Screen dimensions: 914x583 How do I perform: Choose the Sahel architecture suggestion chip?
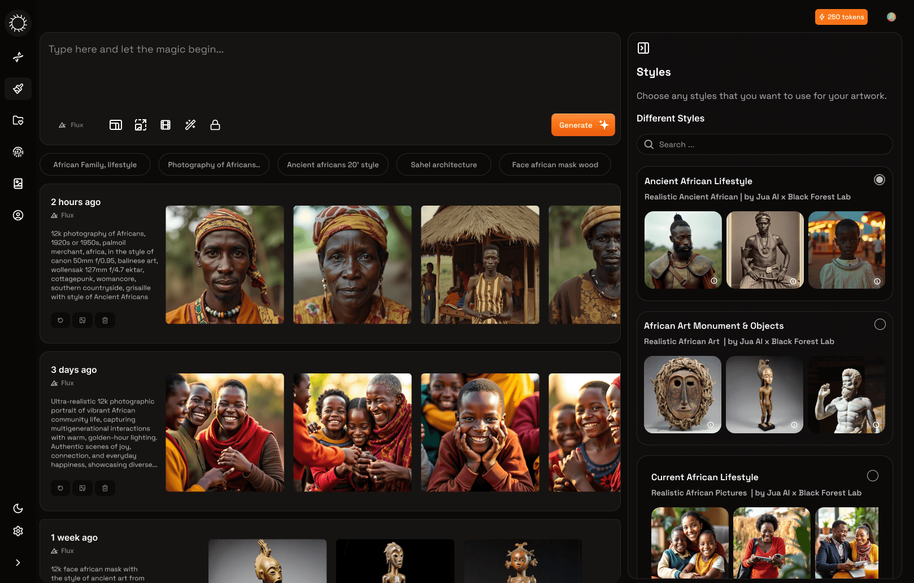coord(443,164)
